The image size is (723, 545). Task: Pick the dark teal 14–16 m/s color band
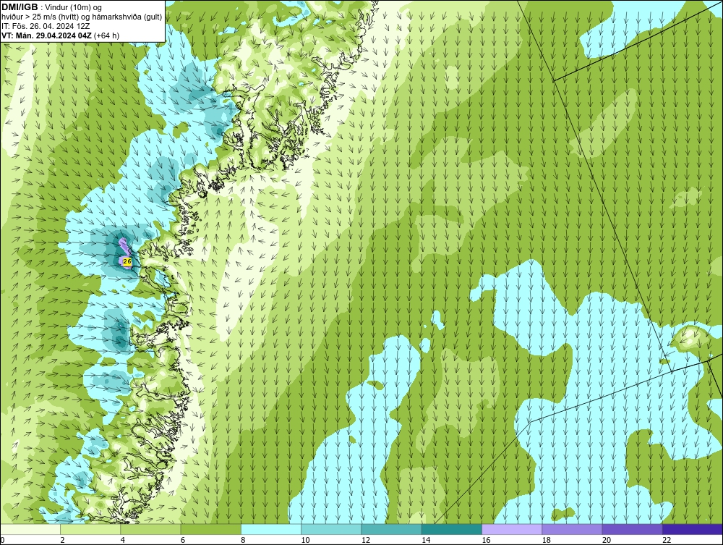452,529
